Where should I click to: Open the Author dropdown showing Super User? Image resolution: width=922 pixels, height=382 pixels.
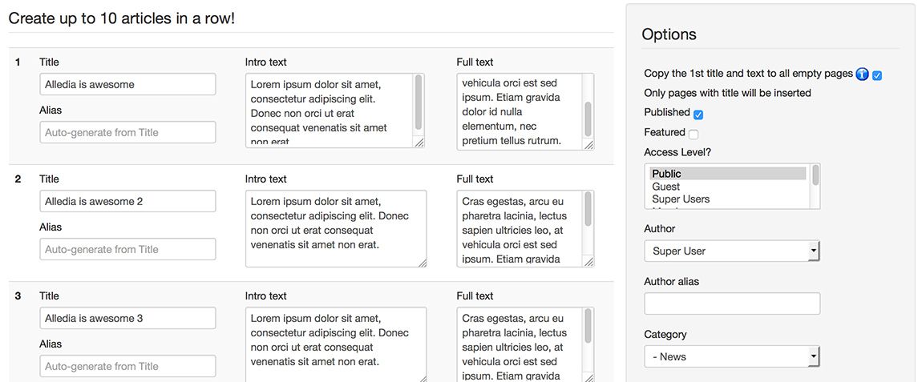click(x=731, y=251)
